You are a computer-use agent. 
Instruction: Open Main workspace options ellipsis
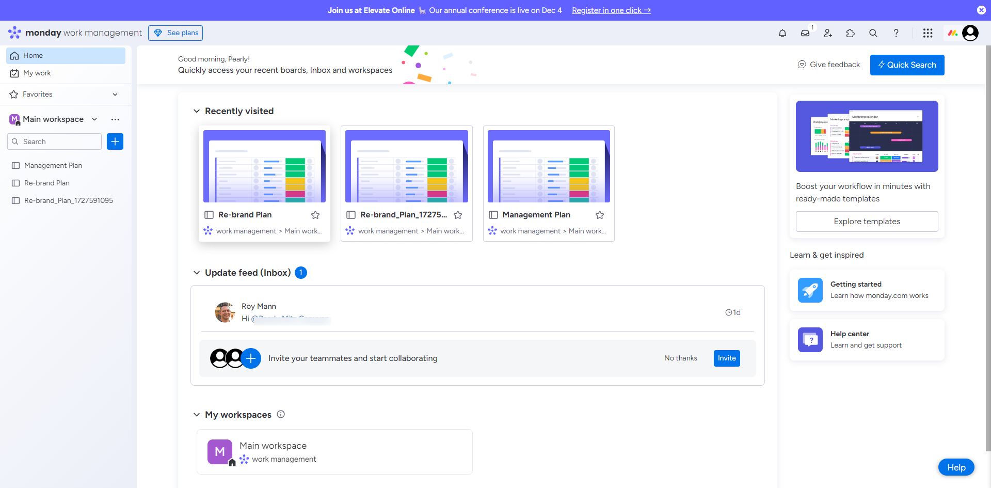[x=115, y=119]
